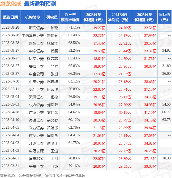Click the 近三年预测准确度 column header
172x178 pixels.
pyautogui.click(x=70, y=17)
